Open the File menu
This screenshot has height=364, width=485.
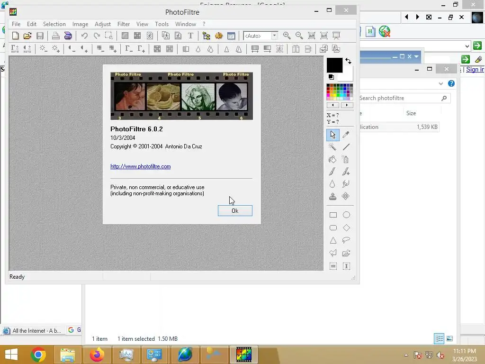[16, 24]
